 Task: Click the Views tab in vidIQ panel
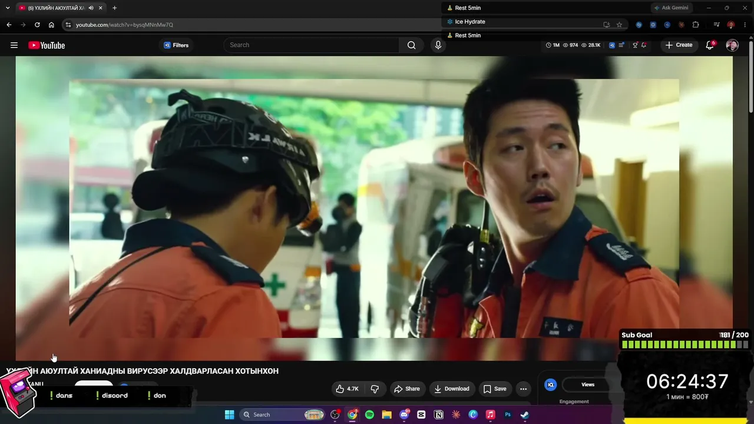click(588, 385)
